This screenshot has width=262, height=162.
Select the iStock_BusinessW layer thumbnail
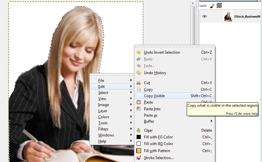228,16
